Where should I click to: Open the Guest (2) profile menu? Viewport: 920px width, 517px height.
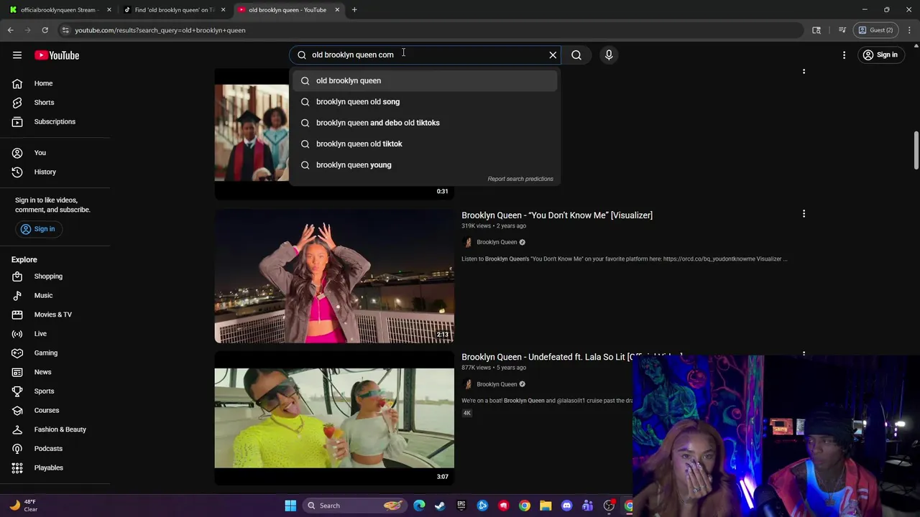point(876,30)
